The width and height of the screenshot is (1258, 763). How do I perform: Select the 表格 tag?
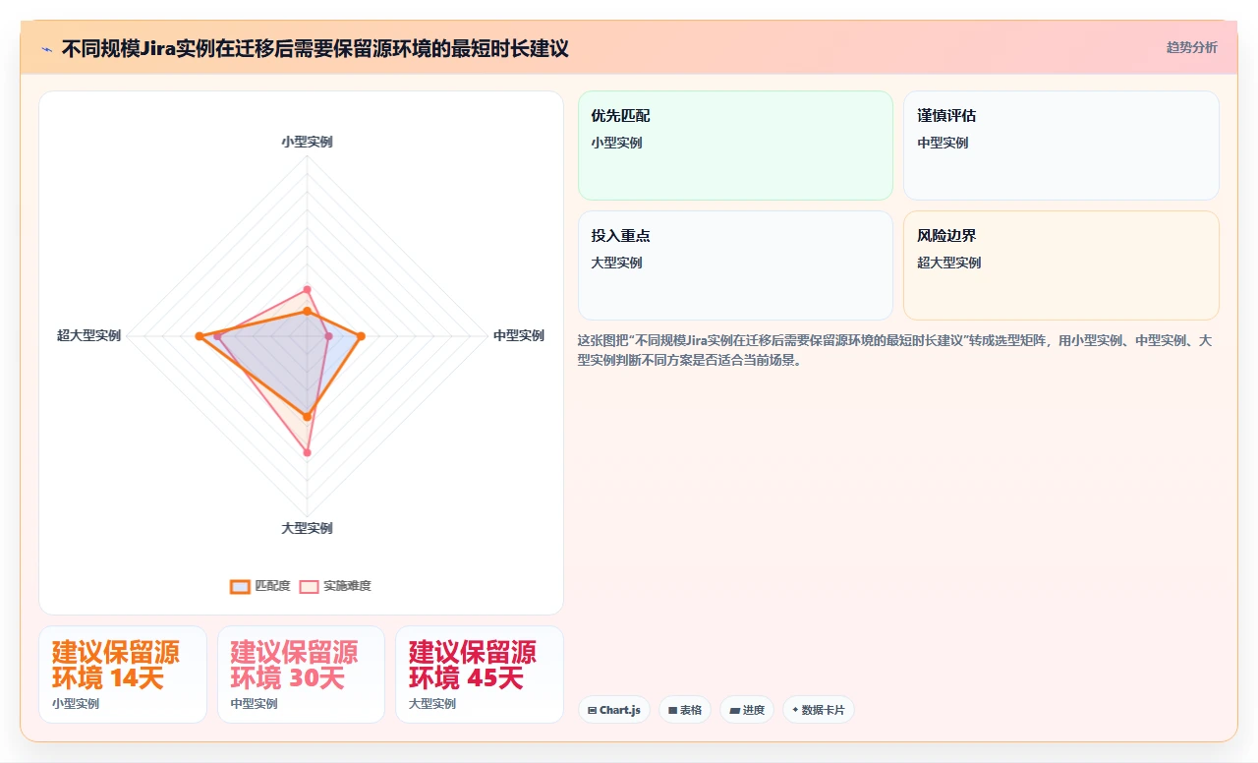[x=685, y=710]
